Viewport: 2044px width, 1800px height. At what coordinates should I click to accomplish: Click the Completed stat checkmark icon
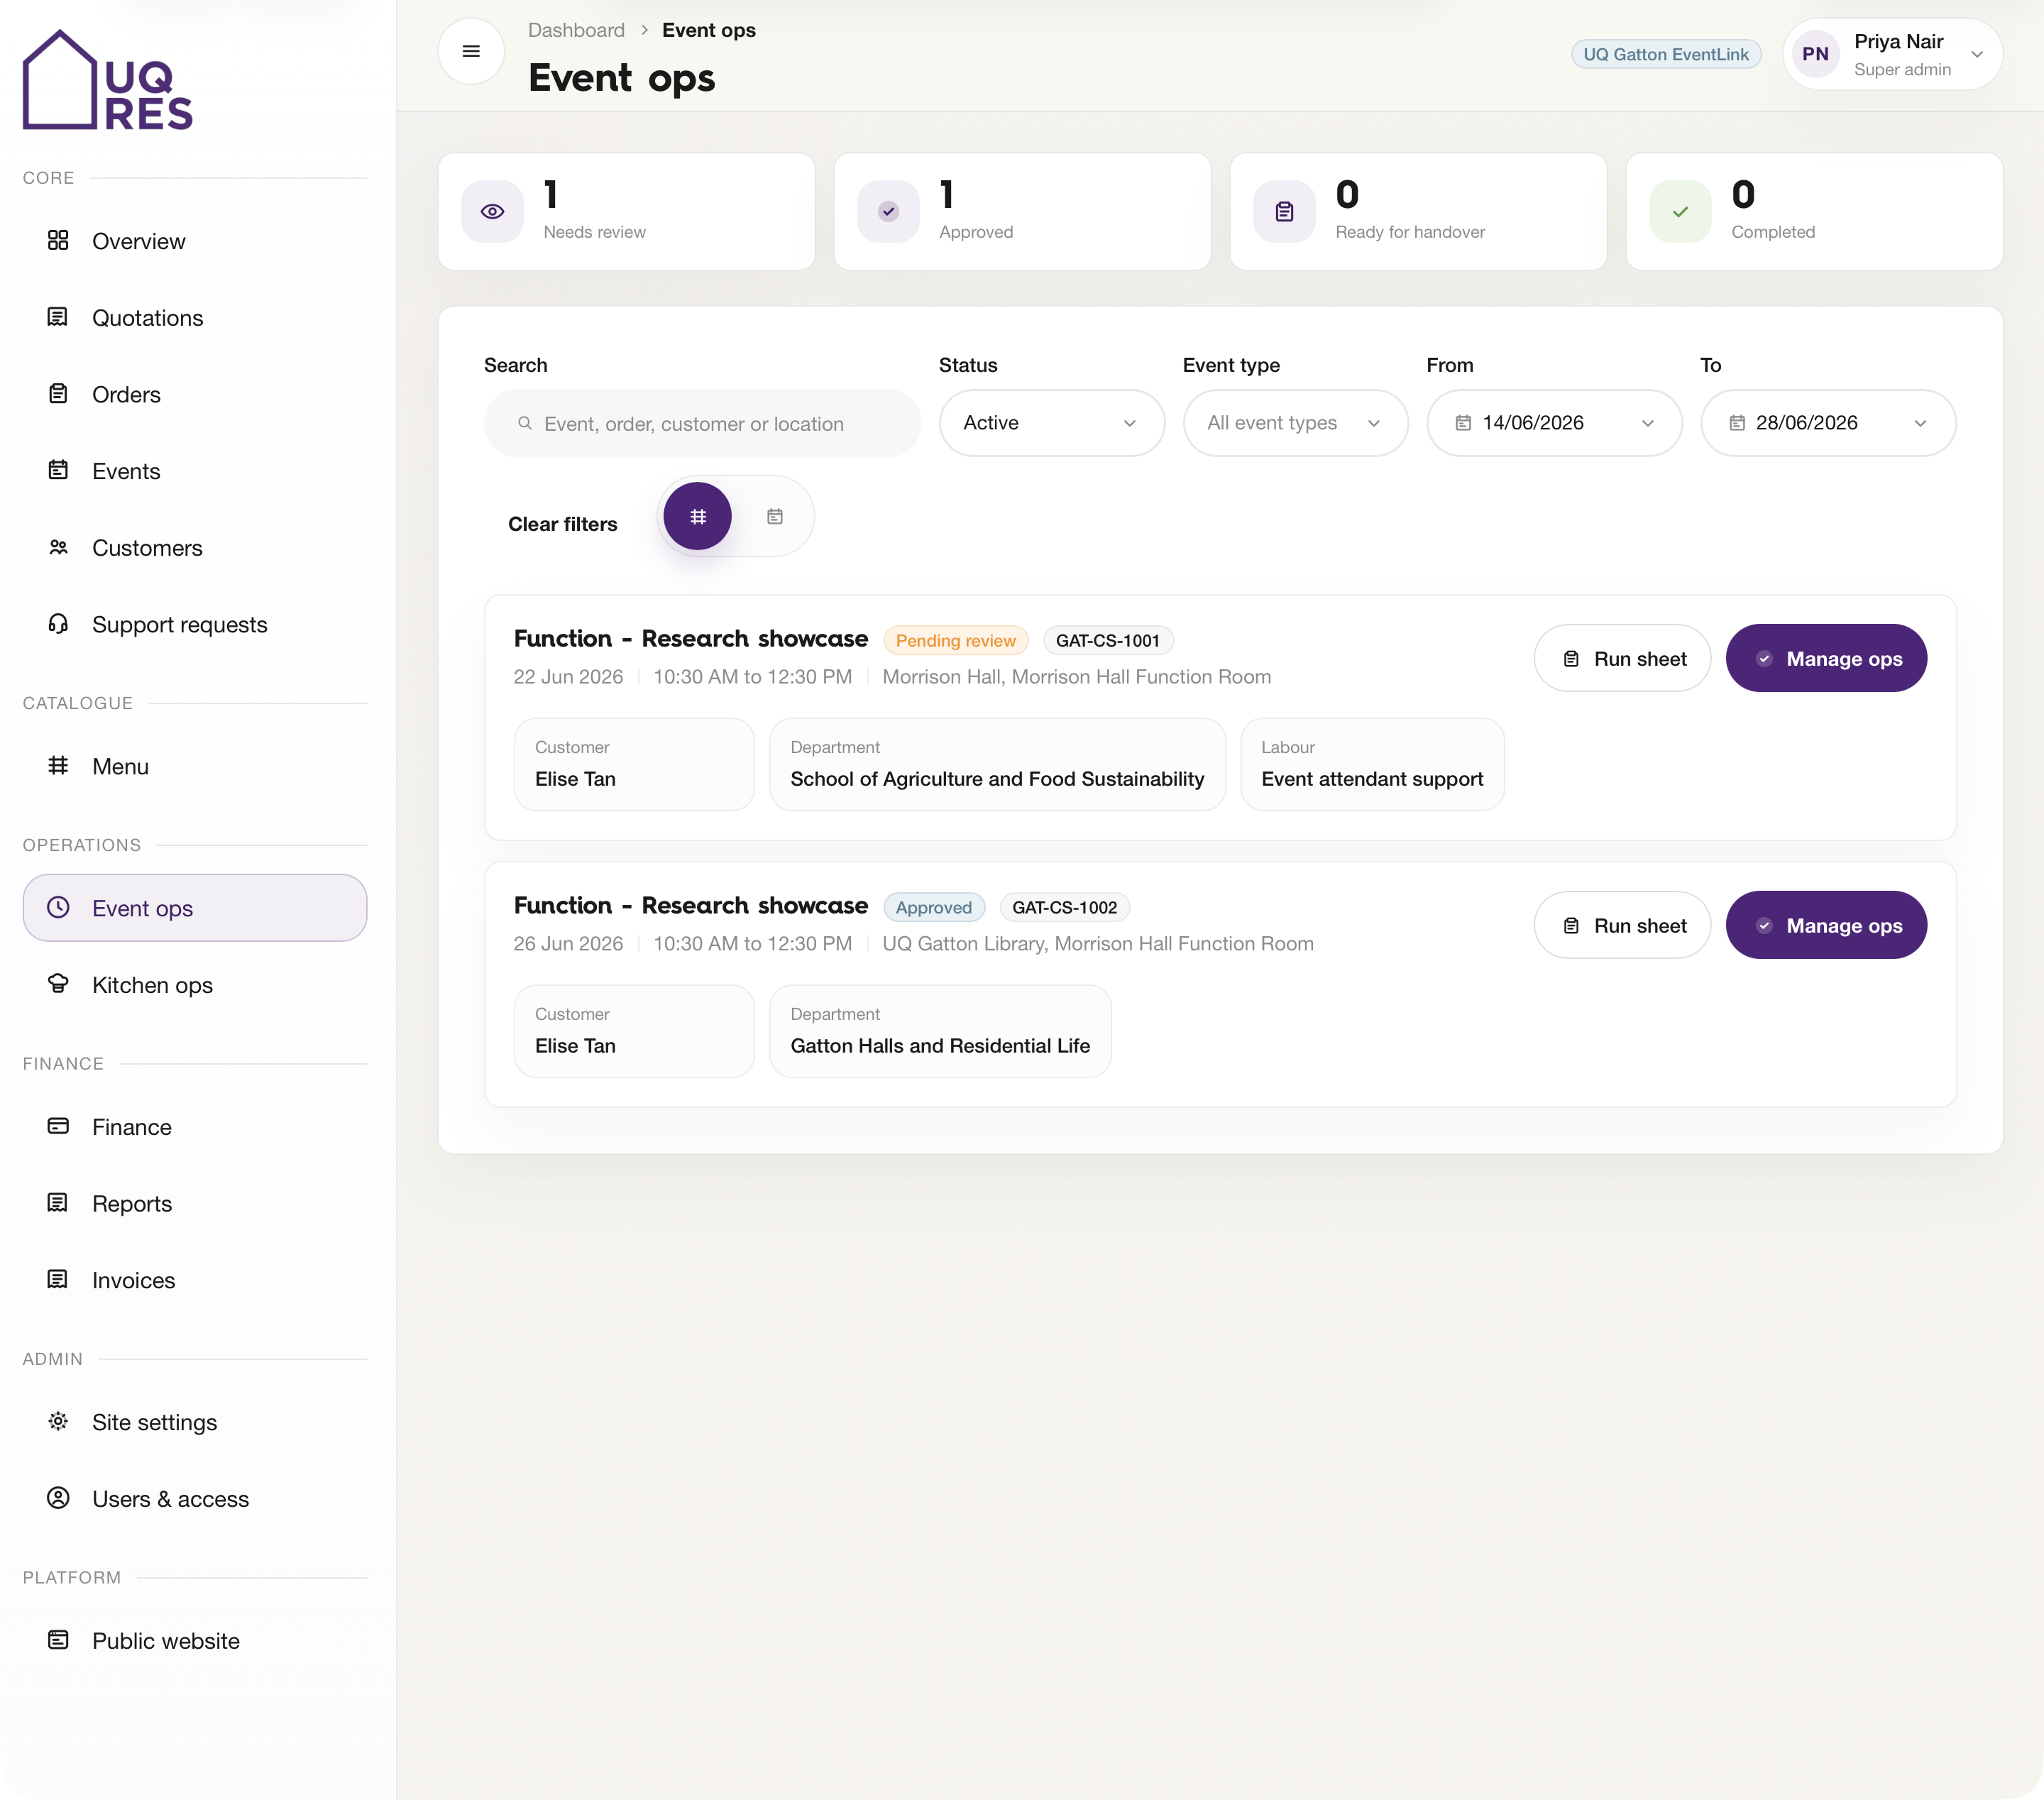(x=1680, y=211)
